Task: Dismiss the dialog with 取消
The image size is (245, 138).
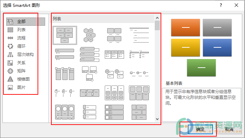Action: [229, 129]
